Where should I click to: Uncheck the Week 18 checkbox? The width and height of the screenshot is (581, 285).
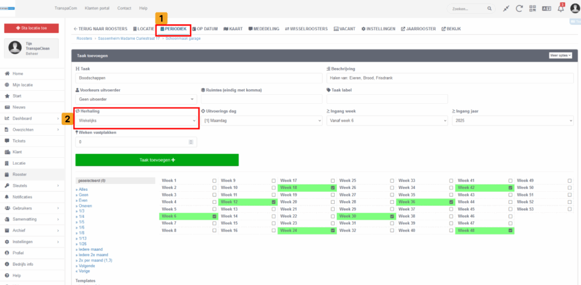tap(332, 188)
